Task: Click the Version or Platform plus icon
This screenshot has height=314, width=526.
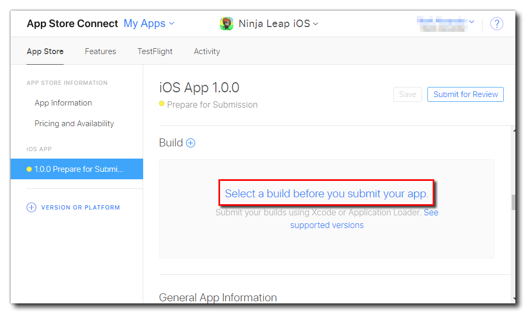Action: coord(31,207)
